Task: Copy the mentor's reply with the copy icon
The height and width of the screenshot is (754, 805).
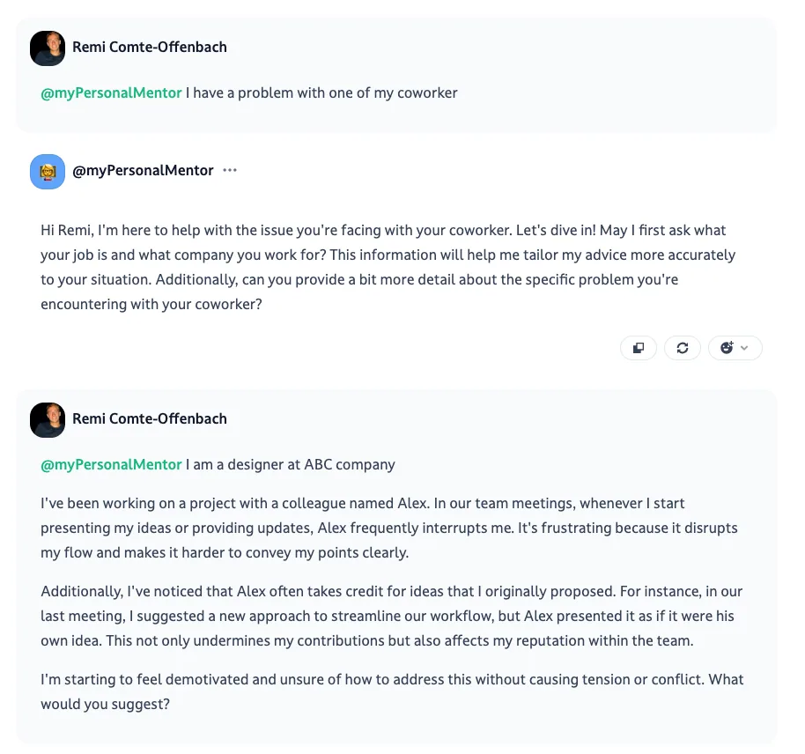Action: pos(639,348)
